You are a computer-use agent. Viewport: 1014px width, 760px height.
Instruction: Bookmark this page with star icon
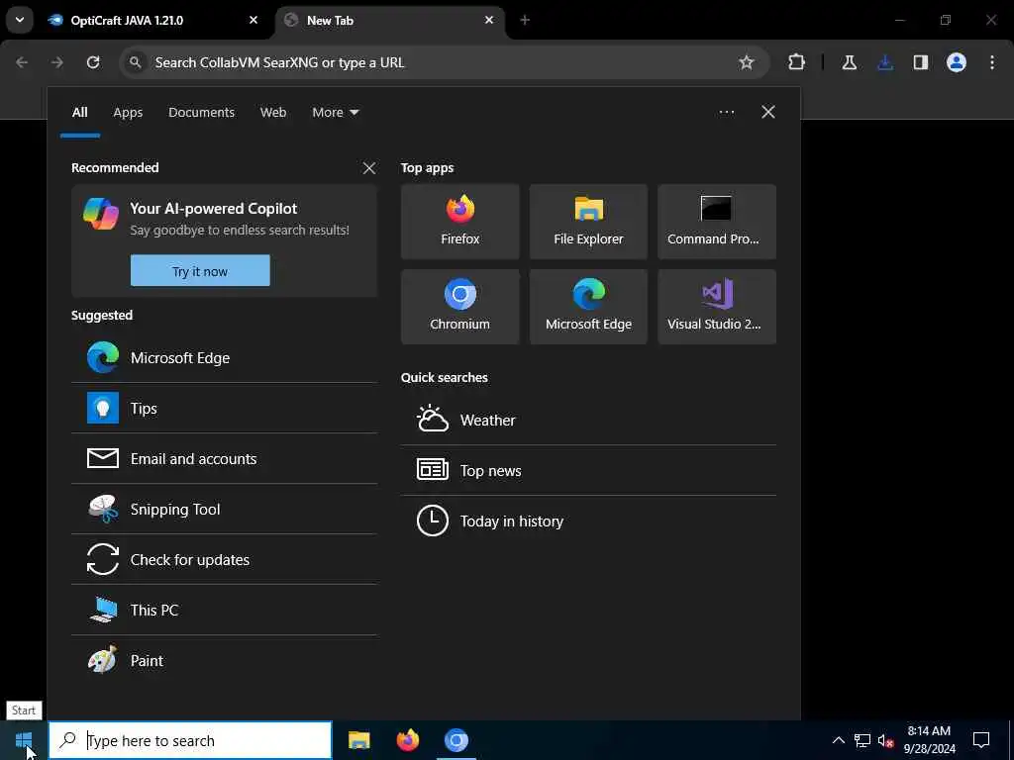(747, 62)
